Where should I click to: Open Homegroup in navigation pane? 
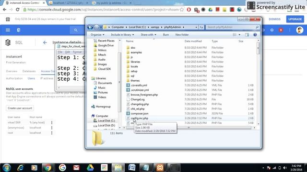(x=103, y=107)
